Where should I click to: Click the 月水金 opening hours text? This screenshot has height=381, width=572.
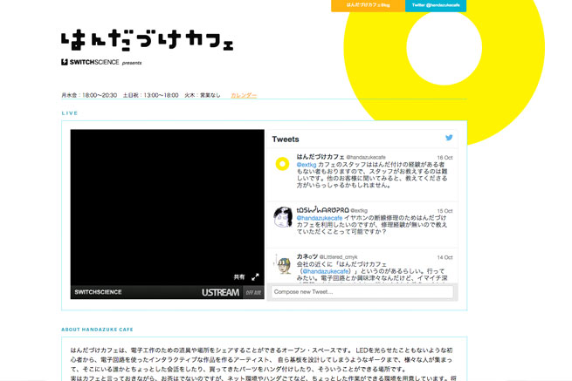pos(89,95)
